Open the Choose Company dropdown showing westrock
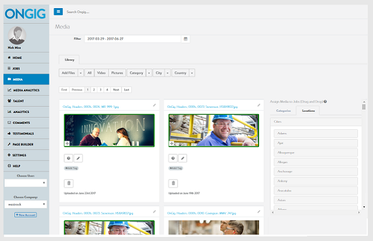 25,205
